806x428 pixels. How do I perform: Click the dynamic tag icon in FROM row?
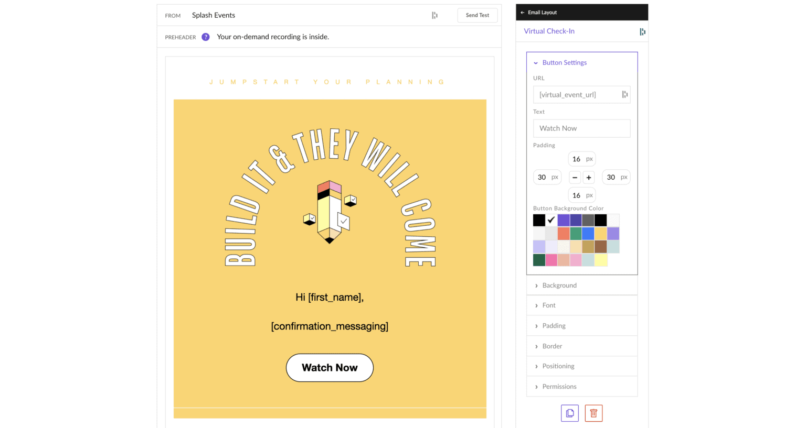click(x=434, y=16)
